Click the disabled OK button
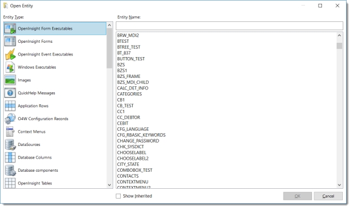This screenshot has height=208, width=351. (x=297, y=196)
